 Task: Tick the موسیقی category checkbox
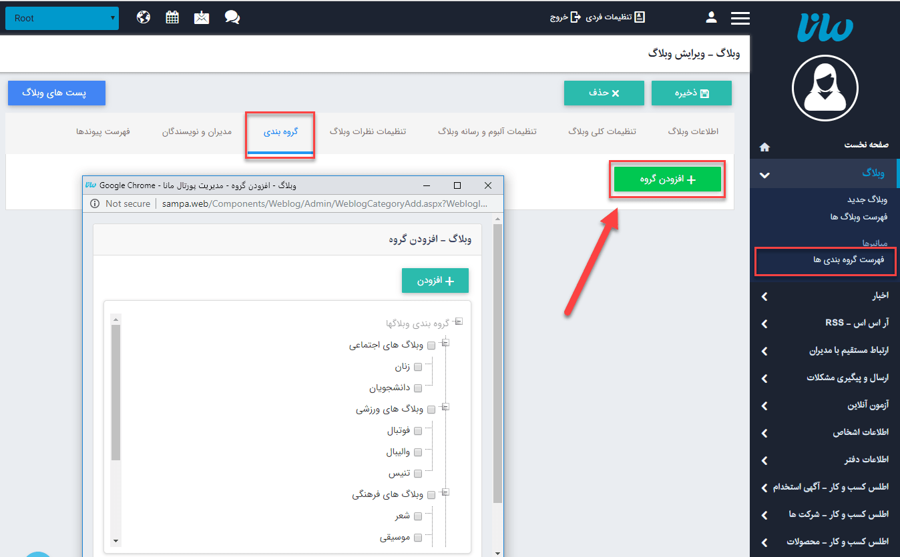418,538
